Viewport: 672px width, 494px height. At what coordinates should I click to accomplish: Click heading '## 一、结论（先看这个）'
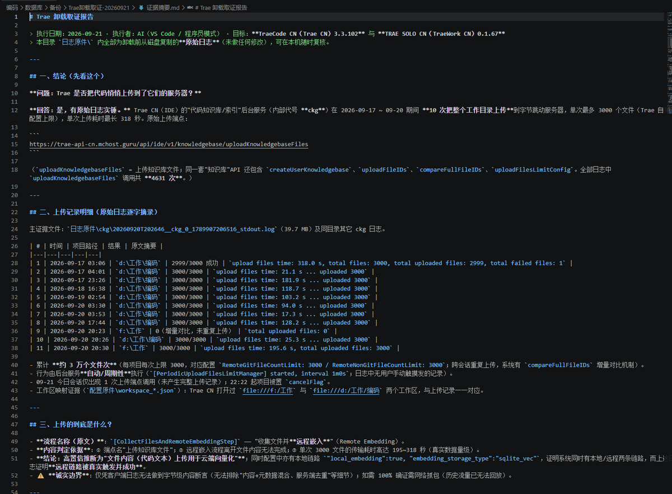coord(67,76)
